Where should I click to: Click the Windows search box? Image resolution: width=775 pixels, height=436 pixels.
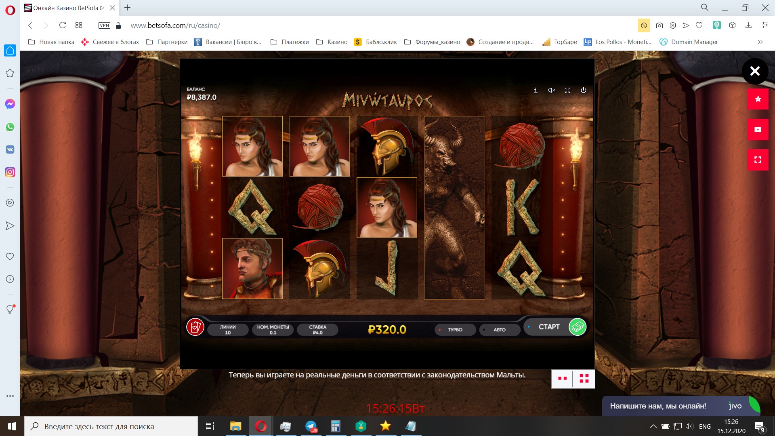pos(111,426)
